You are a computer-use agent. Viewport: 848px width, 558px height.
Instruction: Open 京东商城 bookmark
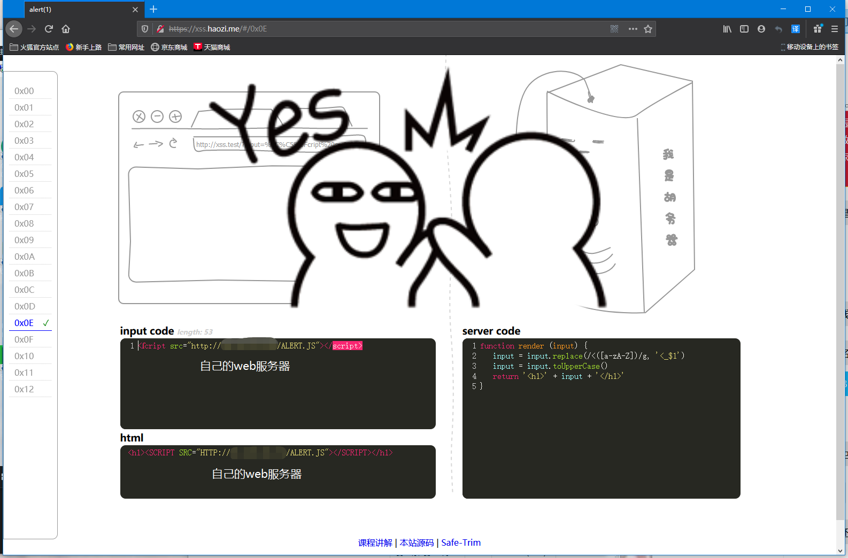click(x=169, y=47)
